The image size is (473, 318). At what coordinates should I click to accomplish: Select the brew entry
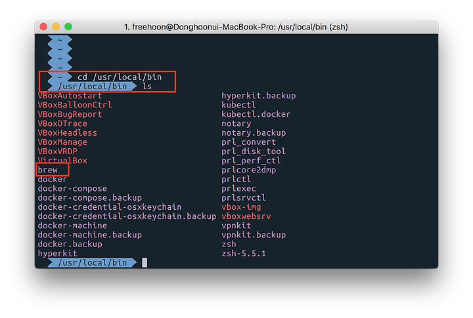48,170
